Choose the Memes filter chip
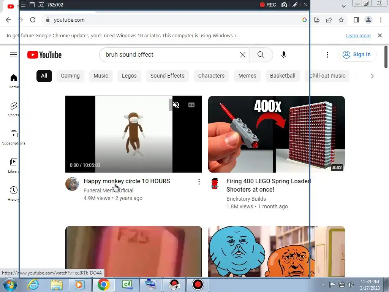This screenshot has width=389, height=292. click(x=247, y=76)
